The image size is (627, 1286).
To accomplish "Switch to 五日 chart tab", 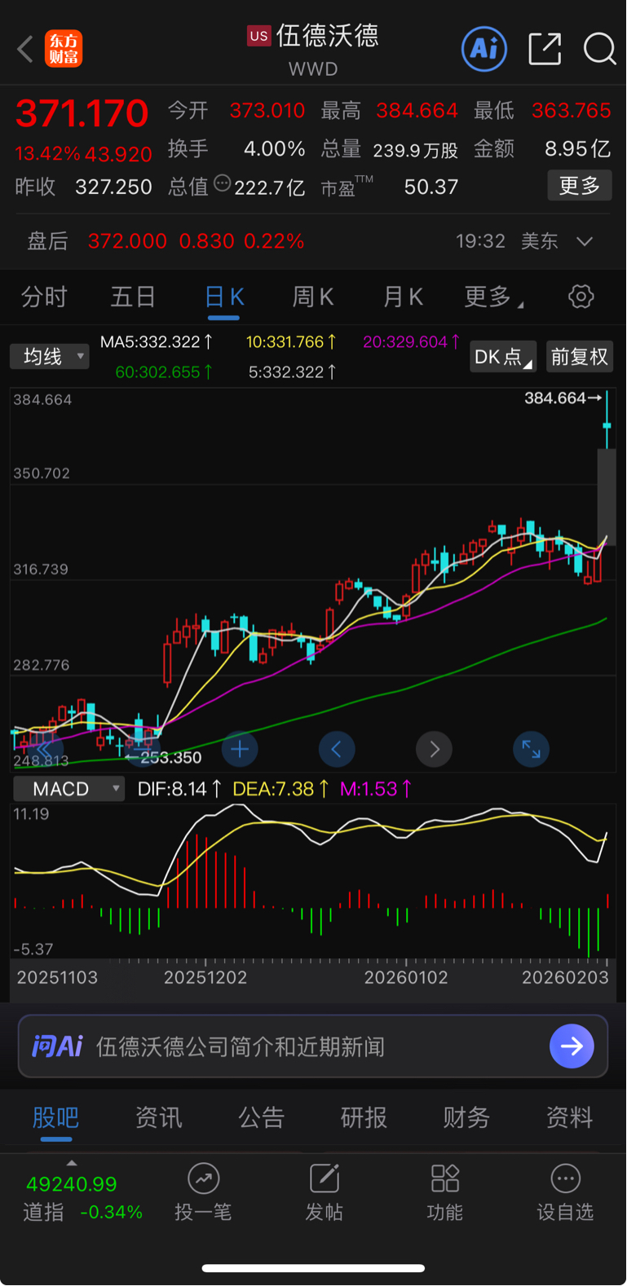I will (x=133, y=297).
